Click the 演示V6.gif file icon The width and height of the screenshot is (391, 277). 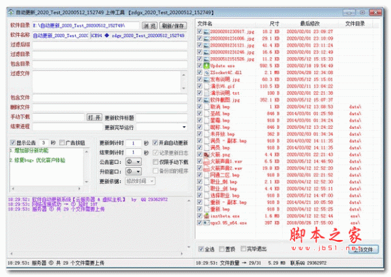coord(206,86)
